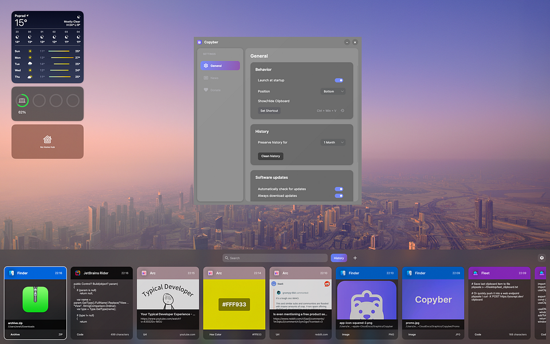Click the Donate heart icon
Viewport: 550px width, 344px height.
point(206,90)
